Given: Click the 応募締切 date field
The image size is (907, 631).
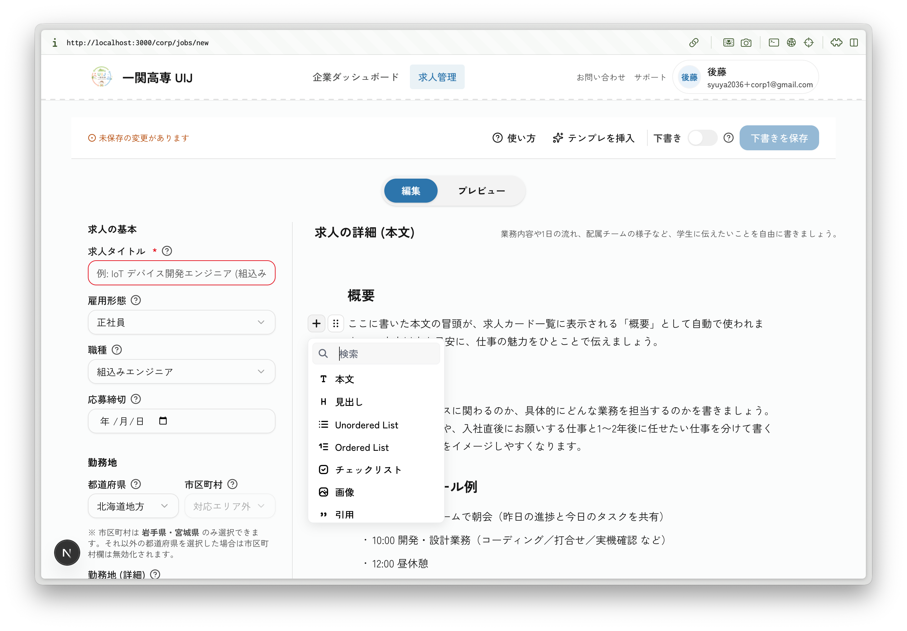Looking at the screenshot, I should [181, 421].
